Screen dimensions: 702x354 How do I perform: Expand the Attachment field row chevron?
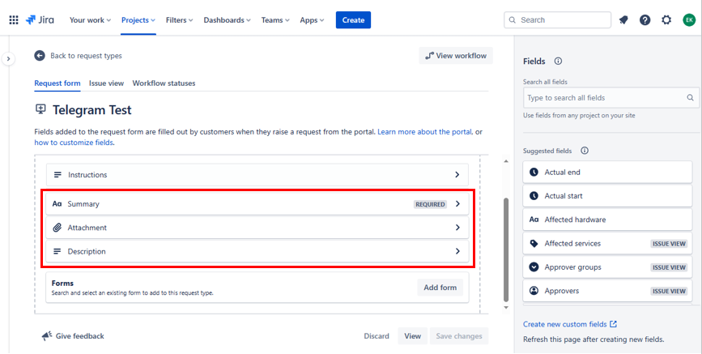(457, 228)
